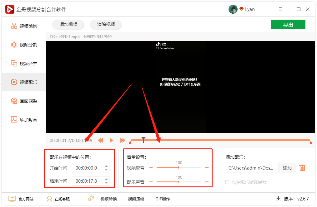The width and height of the screenshot is (317, 207).
Task: Open the 画面调整 picture adjust section
Action: coord(24,101)
